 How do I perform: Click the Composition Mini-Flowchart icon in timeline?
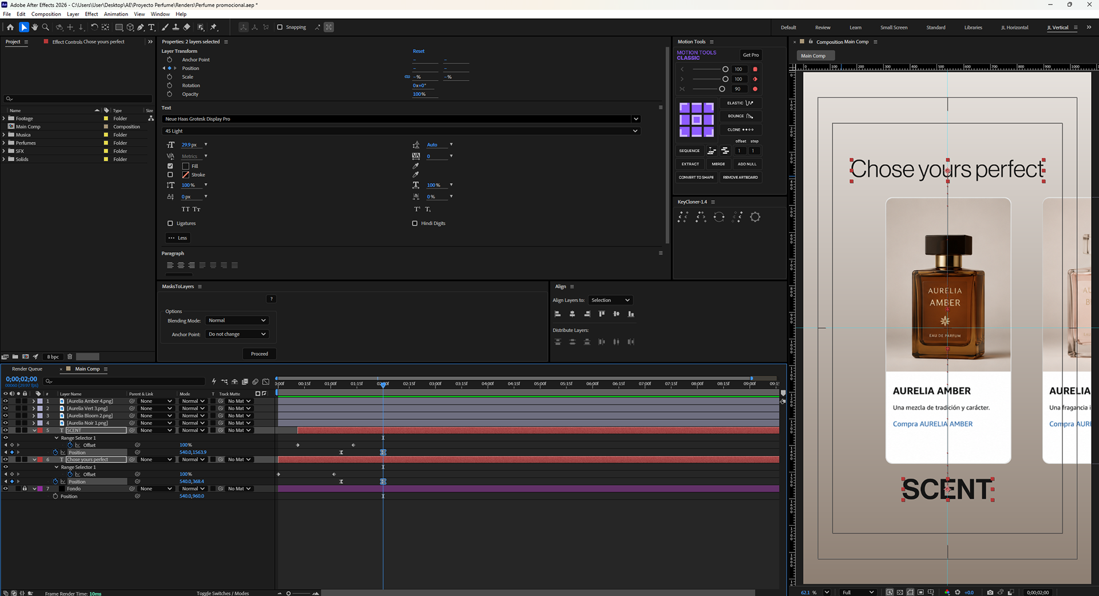pyautogui.click(x=224, y=382)
